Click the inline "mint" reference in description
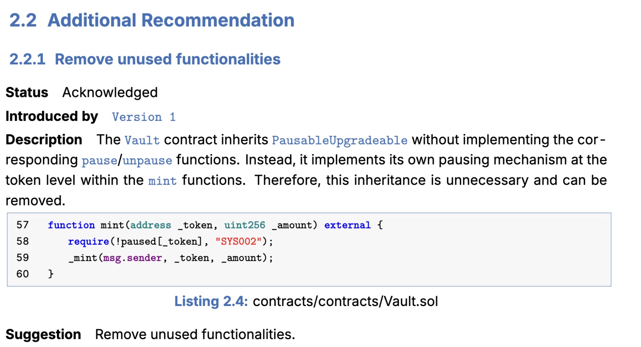This screenshot has height=347, width=641. point(162,181)
